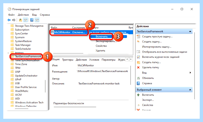The width and height of the screenshot is (203, 122).
Task: Switch to the Условия tab
Action: tap(94, 60)
